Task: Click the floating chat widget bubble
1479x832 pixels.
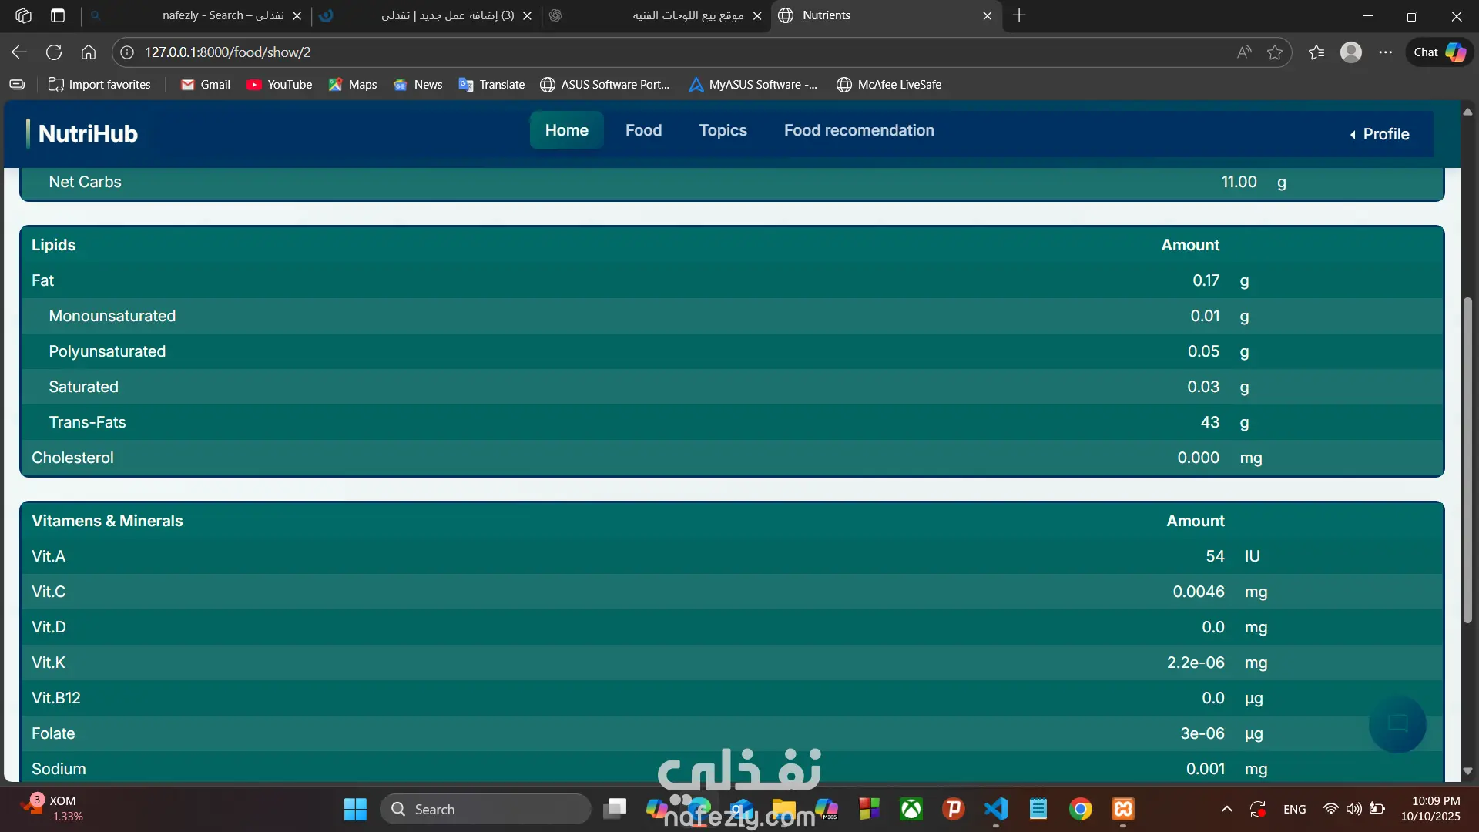Action: [1397, 723]
